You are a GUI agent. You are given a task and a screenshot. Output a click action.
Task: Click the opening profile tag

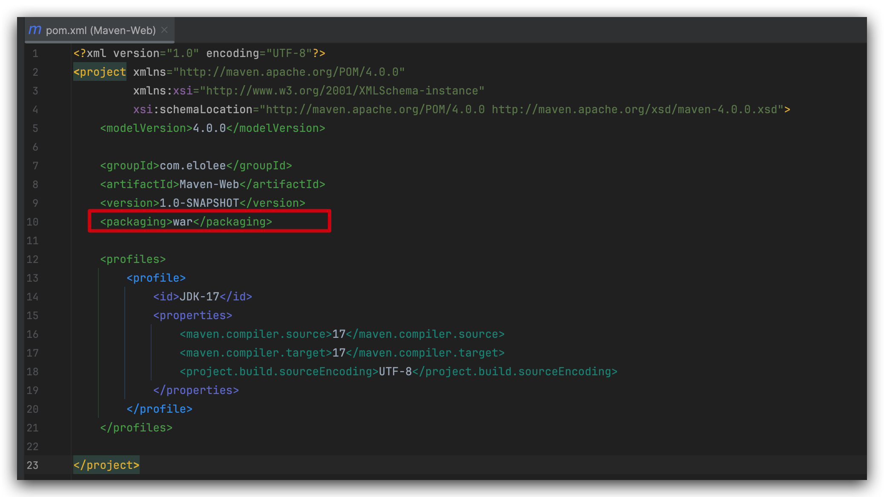156,278
